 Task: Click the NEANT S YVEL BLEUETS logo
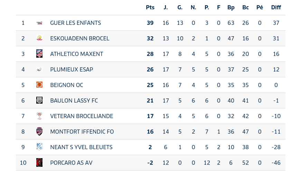39,147
